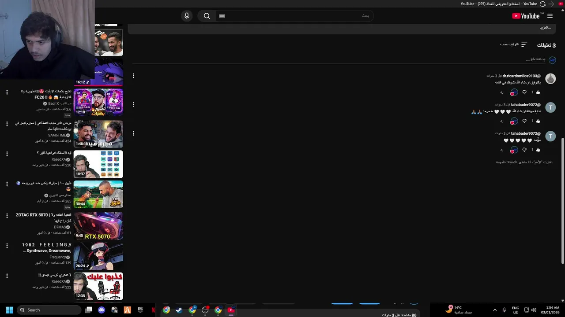Open the 10:37 RaeedXA cables video thumbnail
Viewport: 565px width, 317px height.
[x=98, y=164]
